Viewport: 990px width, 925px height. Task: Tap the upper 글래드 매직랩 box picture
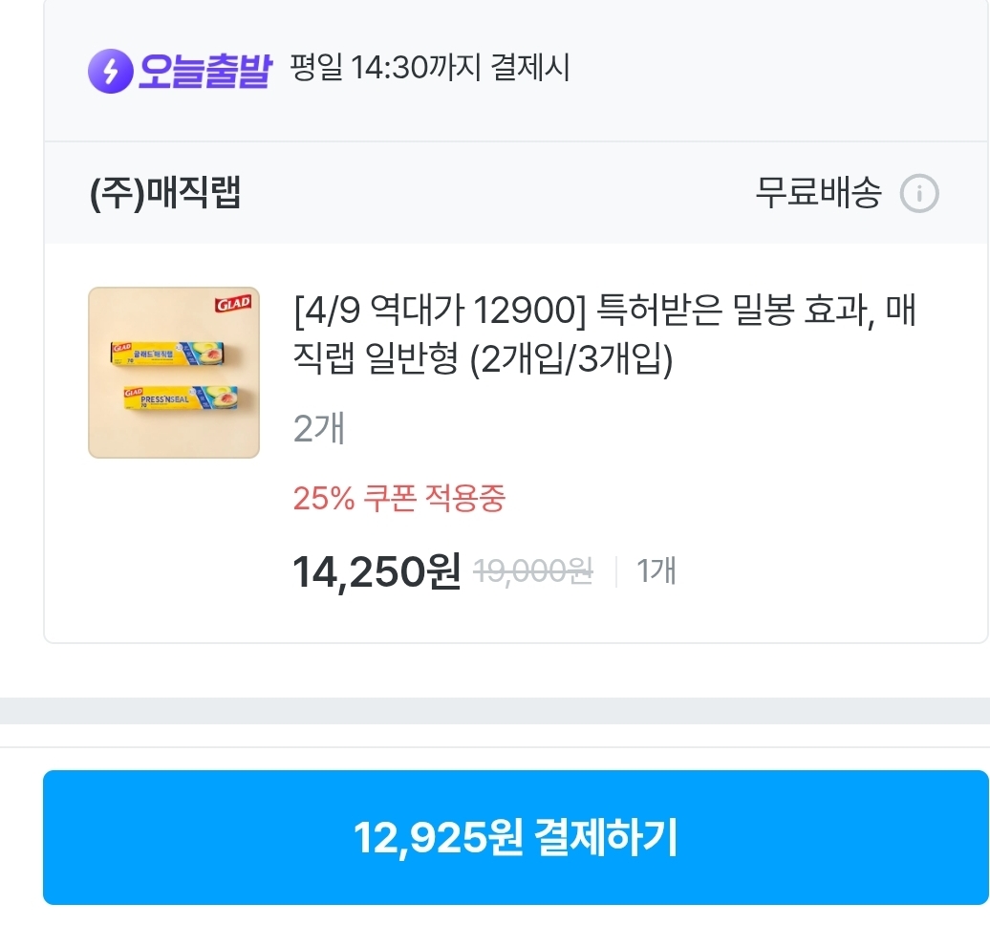168,355
